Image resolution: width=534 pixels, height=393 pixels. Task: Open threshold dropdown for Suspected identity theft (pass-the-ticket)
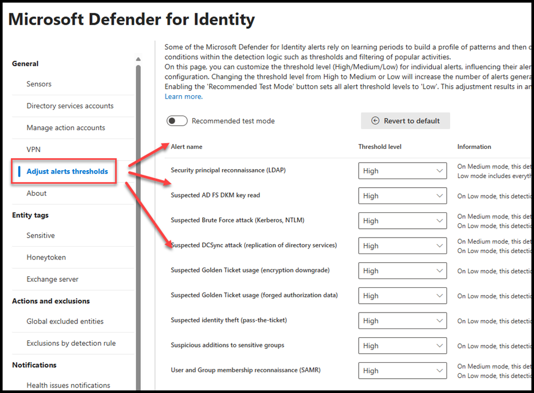pyautogui.click(x=402, y=321)
